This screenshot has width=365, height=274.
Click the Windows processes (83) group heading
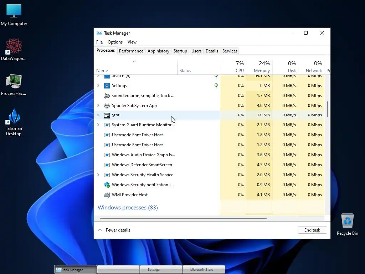tap(128, 207)
